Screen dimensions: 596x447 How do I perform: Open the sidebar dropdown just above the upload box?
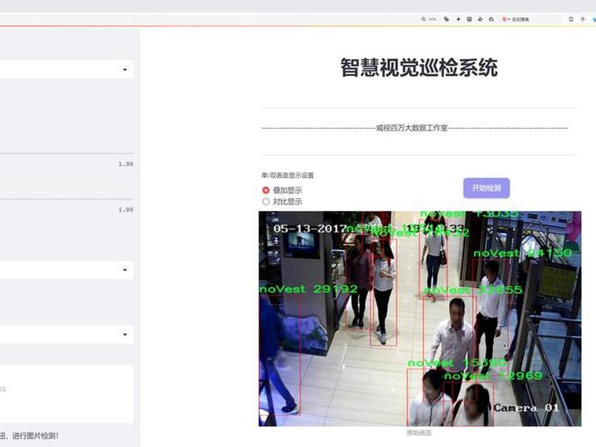[x=66, y=335]
